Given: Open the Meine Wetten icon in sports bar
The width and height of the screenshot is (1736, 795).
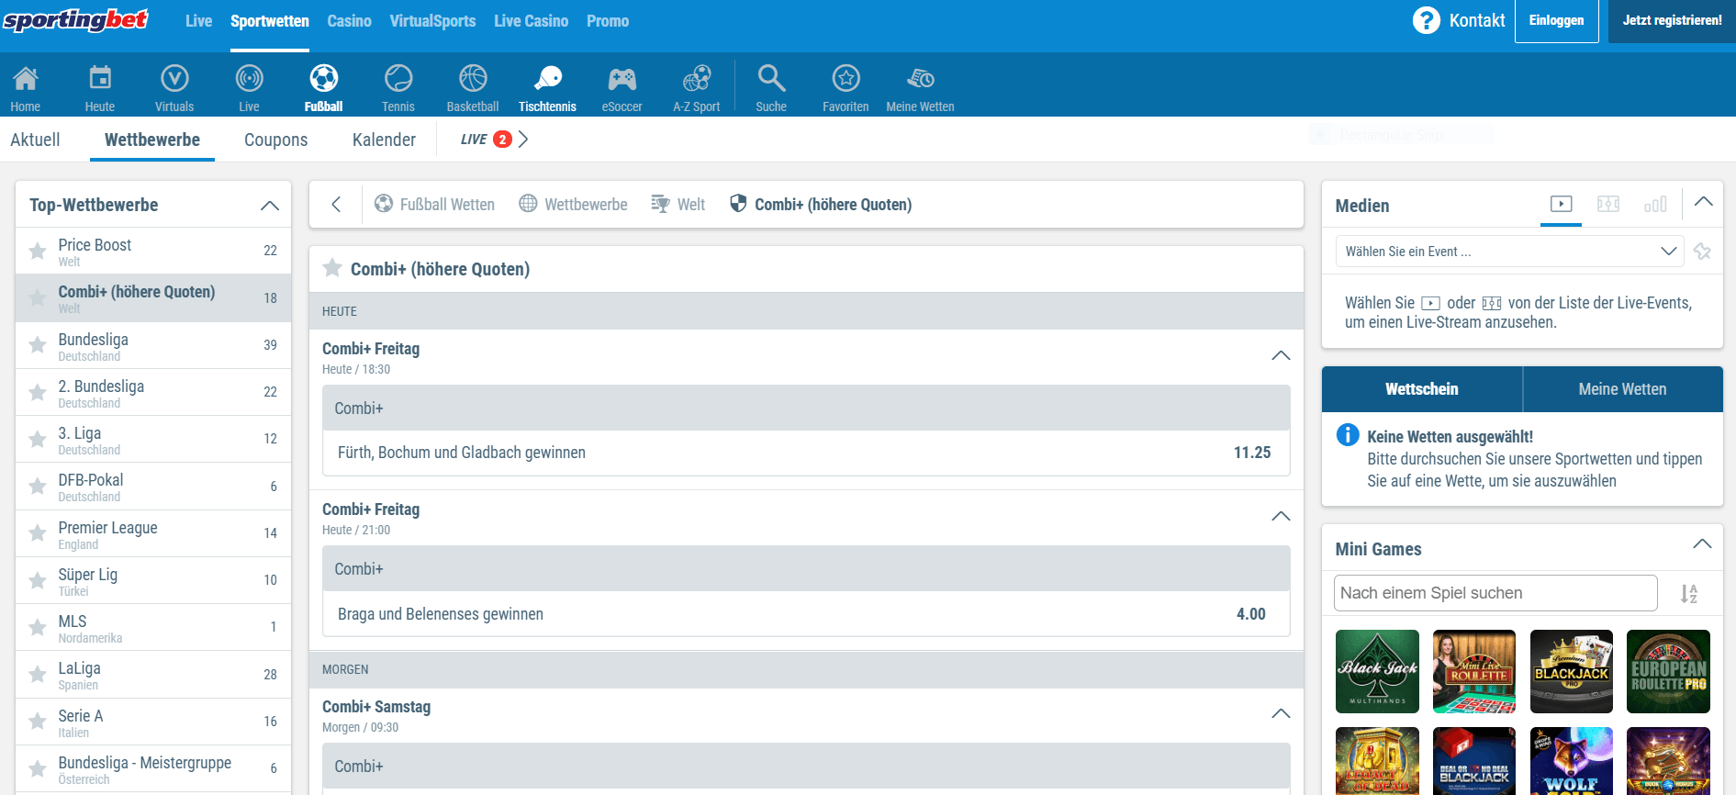Looking at the screenshot, I should click(x=920, y=79).
